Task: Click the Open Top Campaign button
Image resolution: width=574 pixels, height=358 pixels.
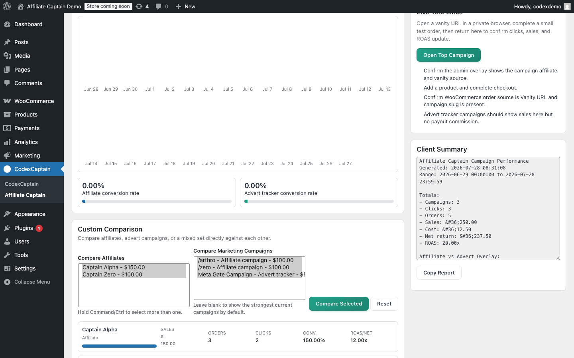Action: click(x=448, y=55)
